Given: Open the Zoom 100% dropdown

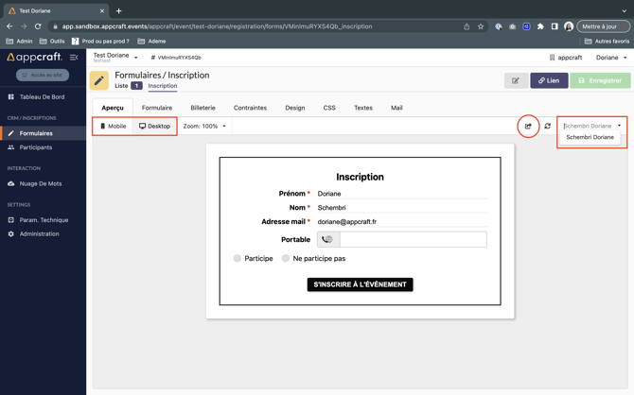Looking at the screenshot, I should [204, 126].
